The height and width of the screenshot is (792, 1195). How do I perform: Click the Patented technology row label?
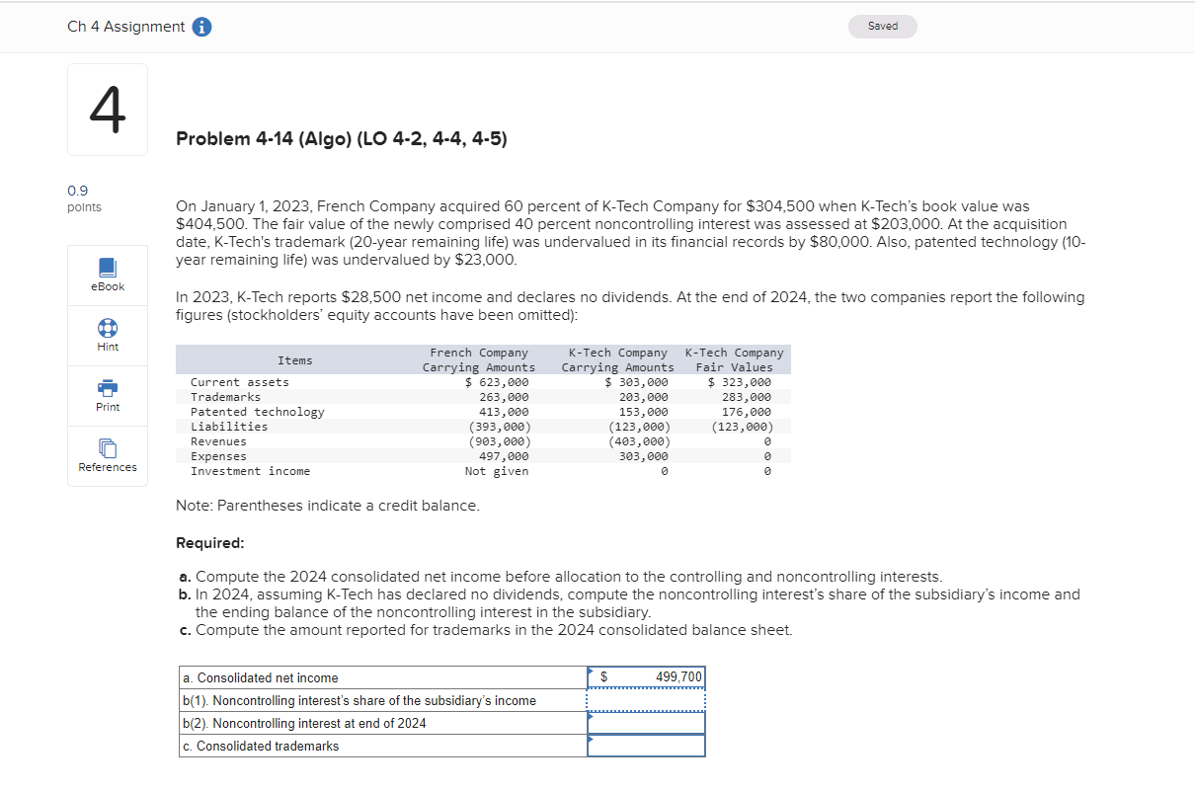[258, 412]
